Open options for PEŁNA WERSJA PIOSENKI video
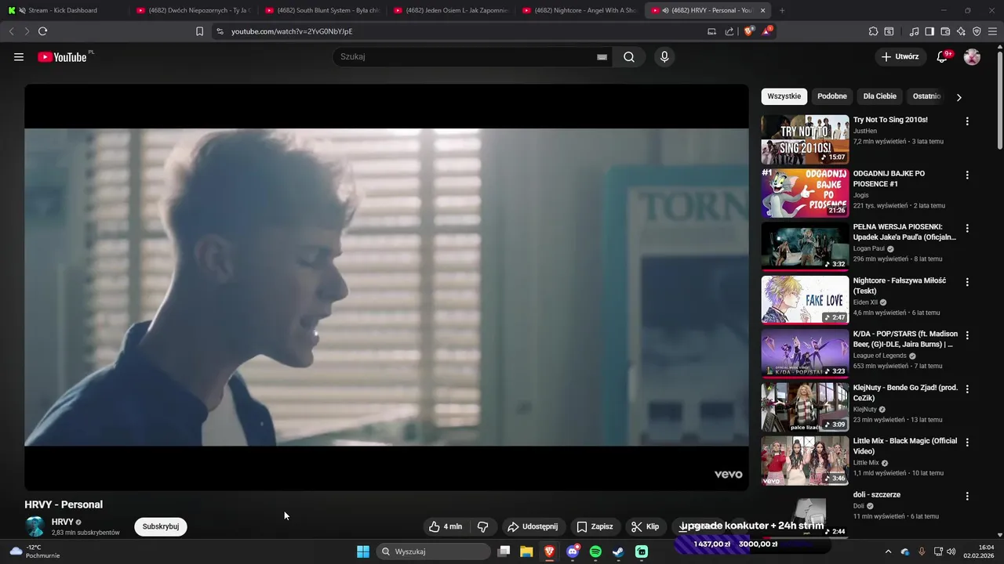1004x564 pixels. (967, 228)
